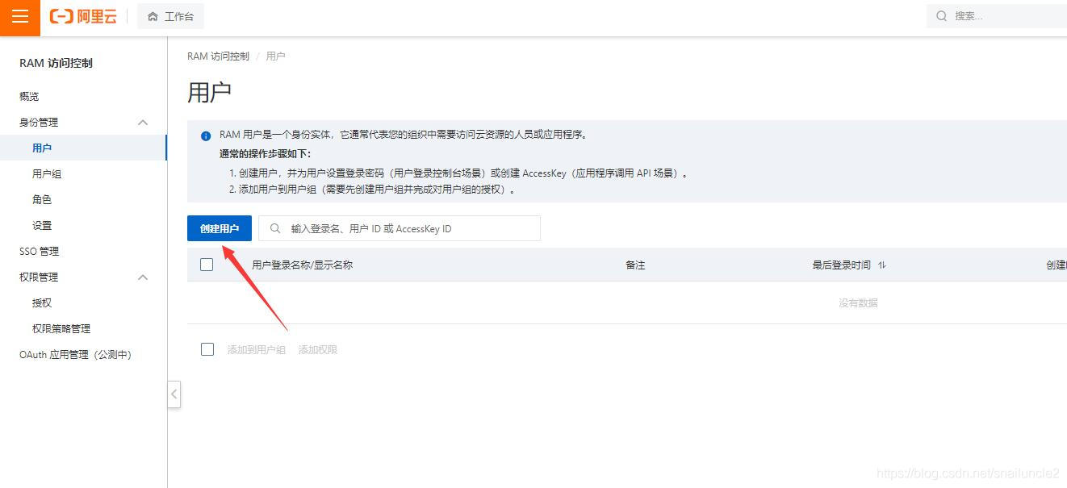Click the RAM 访问控制 sidebar title
This screenshot has height=488, width=1067.
click(56, 64)
